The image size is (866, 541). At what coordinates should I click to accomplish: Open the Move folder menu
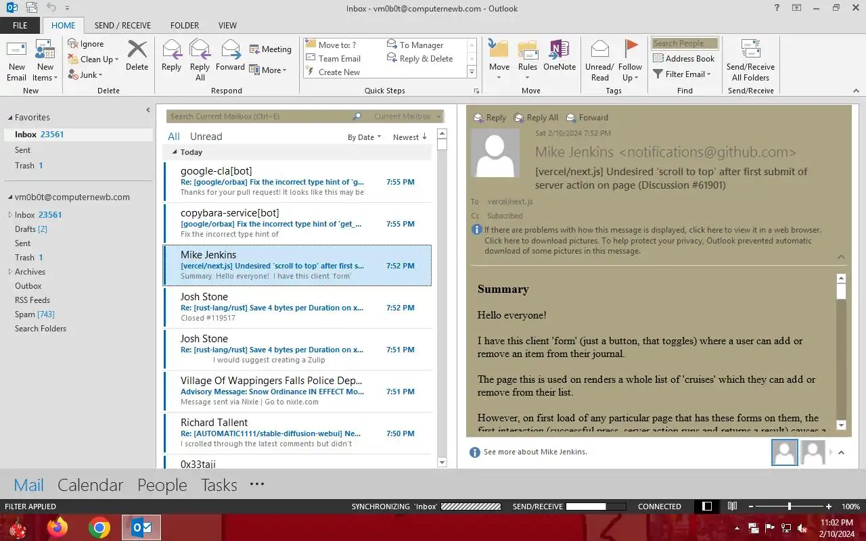pyautogui.click(x=499, y=61)
